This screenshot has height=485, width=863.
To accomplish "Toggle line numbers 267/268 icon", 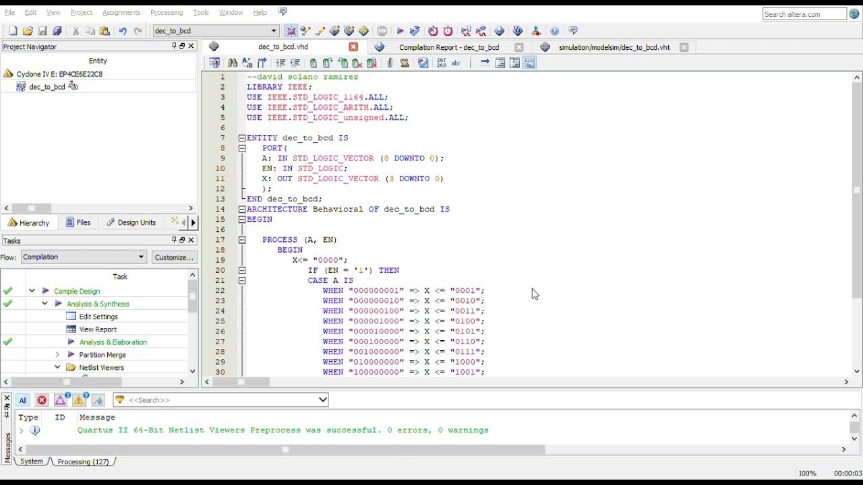I will pos(441,63).
